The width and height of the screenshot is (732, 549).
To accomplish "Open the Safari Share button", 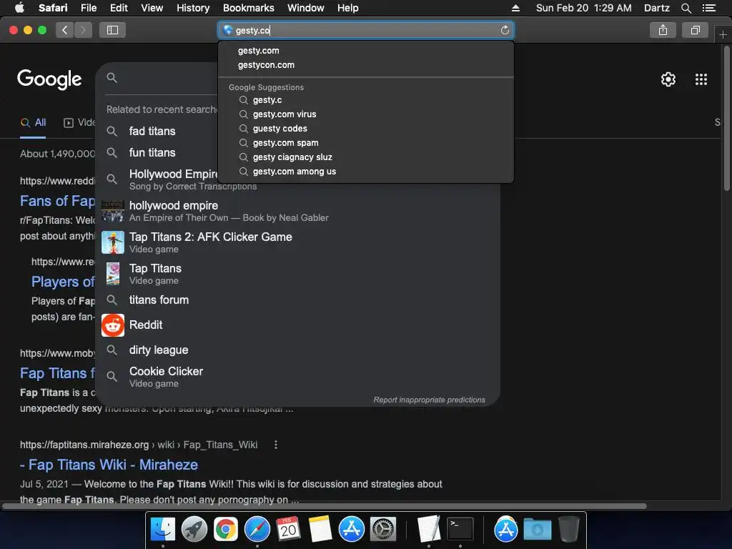I will (x=663, y=30).
